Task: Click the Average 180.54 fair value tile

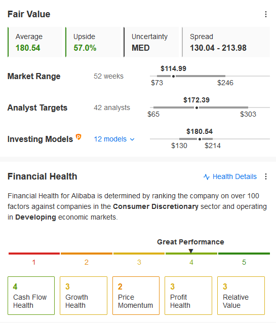Action: [35, 42]
